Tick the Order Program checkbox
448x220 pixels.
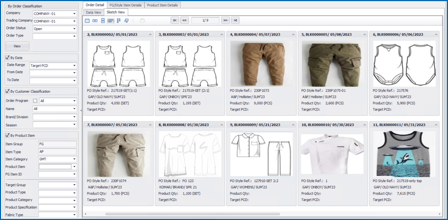pyautogui.click(x=35, y=101)
